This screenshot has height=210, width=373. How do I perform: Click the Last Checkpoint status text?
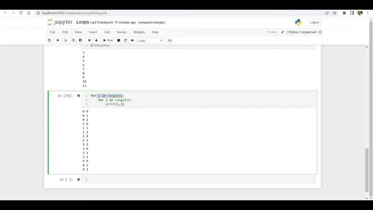[113, 22]
